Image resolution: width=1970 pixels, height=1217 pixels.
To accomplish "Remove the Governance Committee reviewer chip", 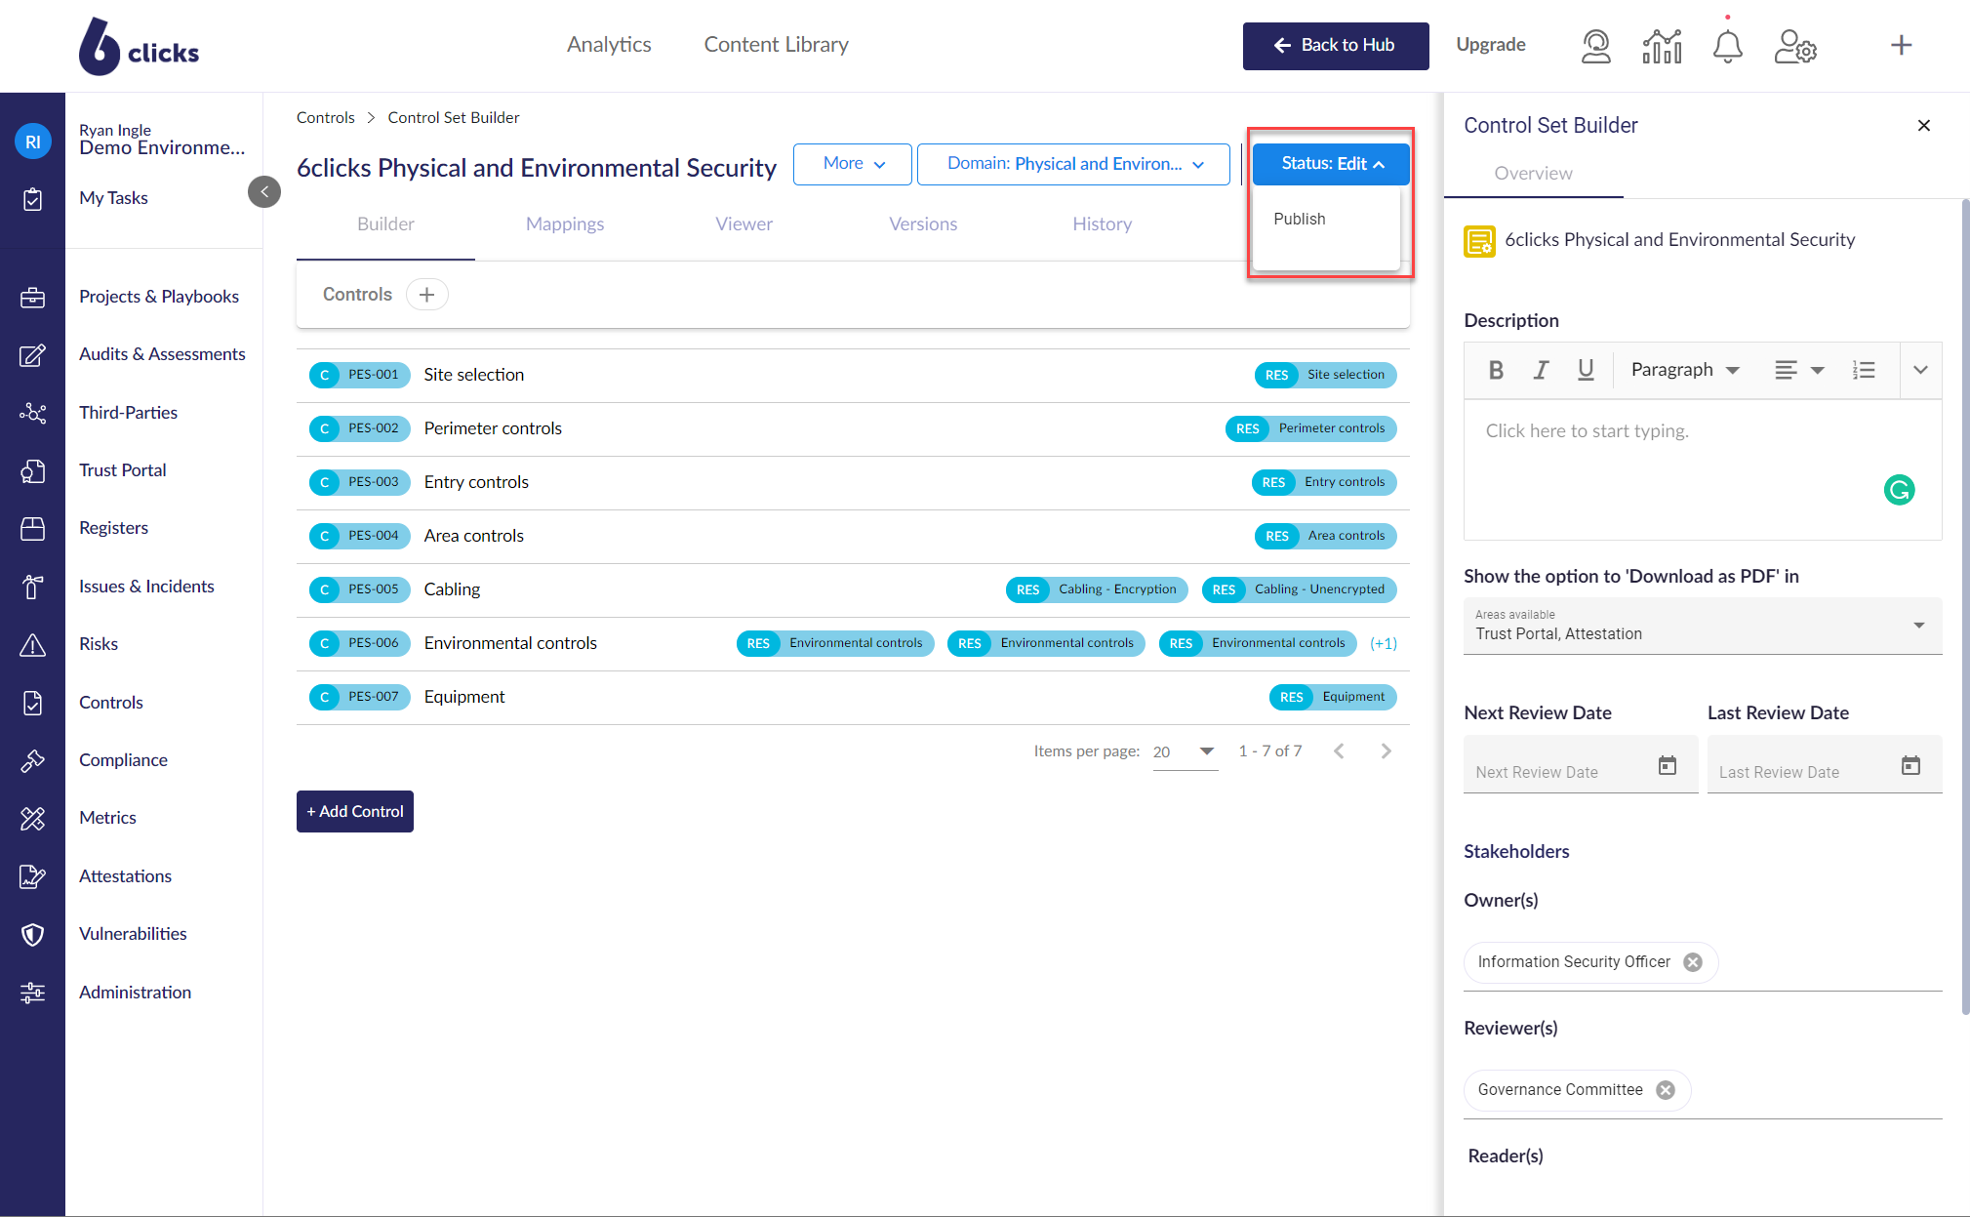I will click(x=1666, y=1090).
